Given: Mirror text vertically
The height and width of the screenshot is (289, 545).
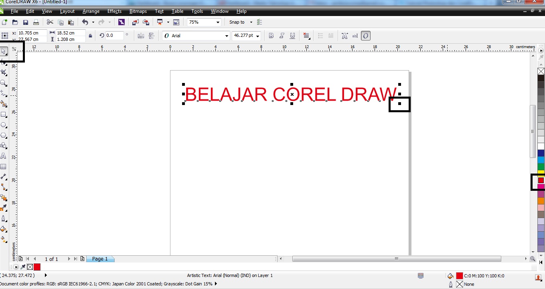Looking at the screenshot, I should pos(152,36).
